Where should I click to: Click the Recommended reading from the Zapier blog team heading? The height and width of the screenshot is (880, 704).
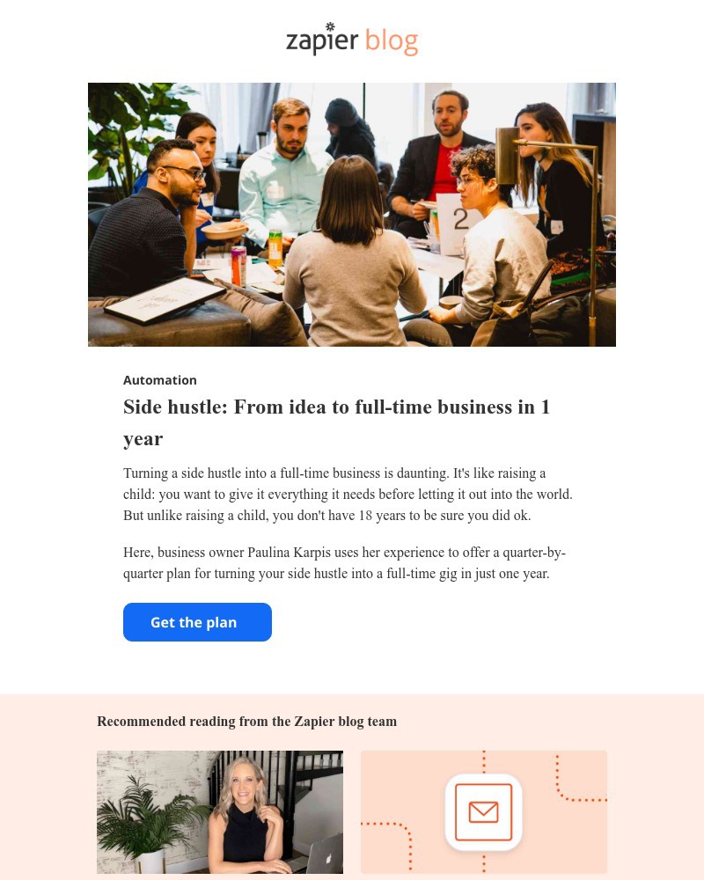247,722
